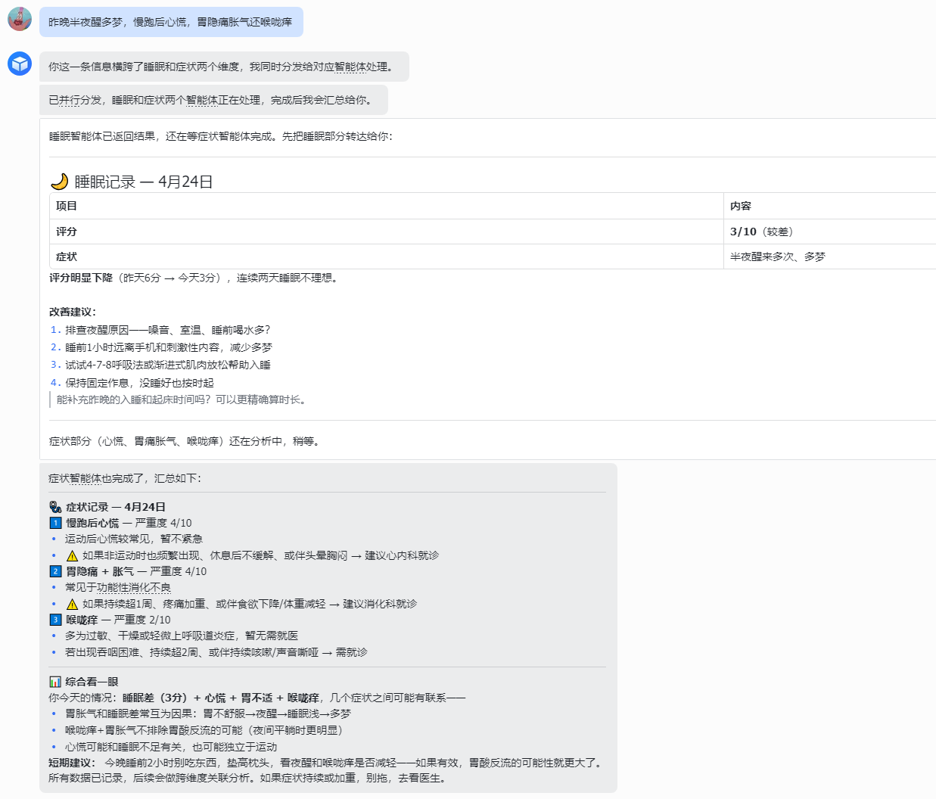
Task: Select the user message 昨晚半夜醒多梦
Action: pos(171,22)
